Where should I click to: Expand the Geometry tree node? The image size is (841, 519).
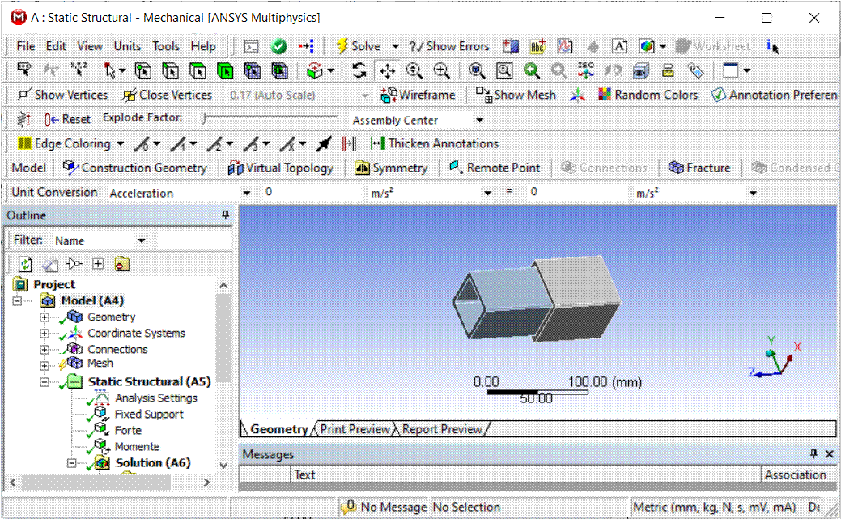pyautogui.click(x=45, y=317)
